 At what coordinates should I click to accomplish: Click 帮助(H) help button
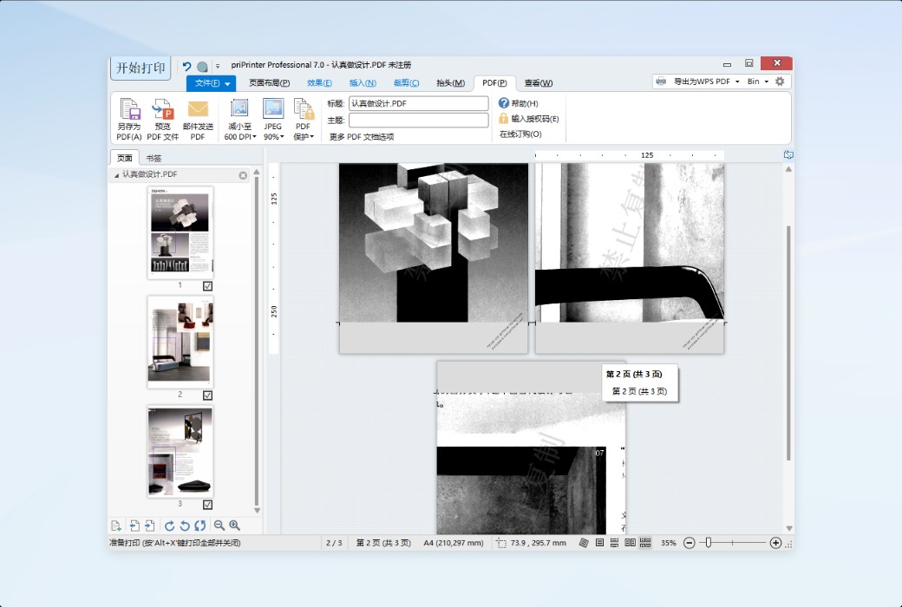[x=519, y=103]
